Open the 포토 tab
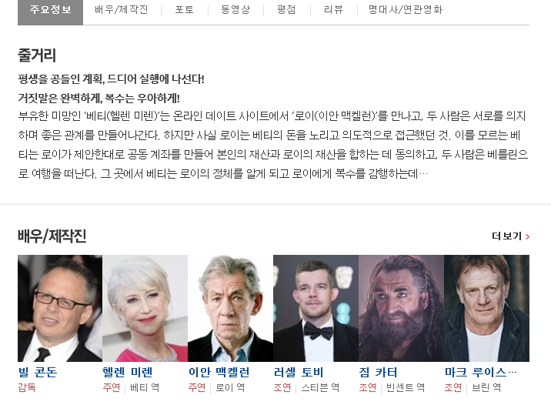 coord(185,9)
